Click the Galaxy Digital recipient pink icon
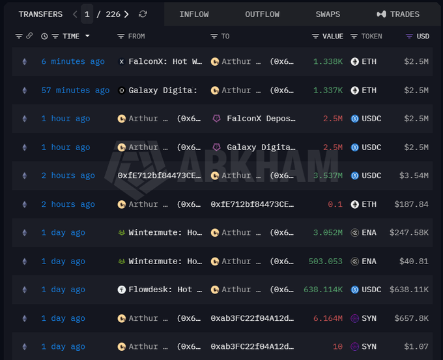 [x=216, y=147]
